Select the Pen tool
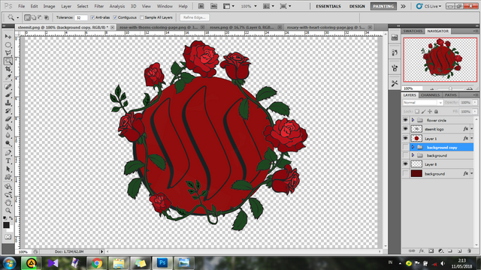481x270 pixels. (8, 153)
